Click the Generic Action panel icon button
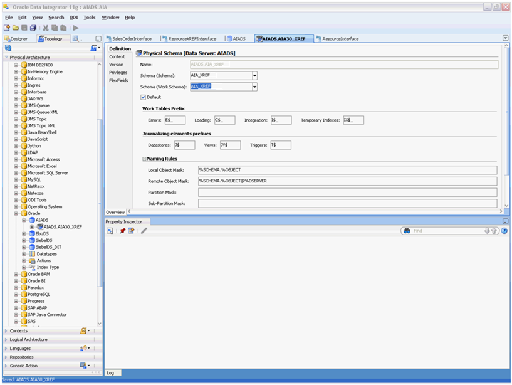This screenshot has height=385, width=512. pos(85,366)
